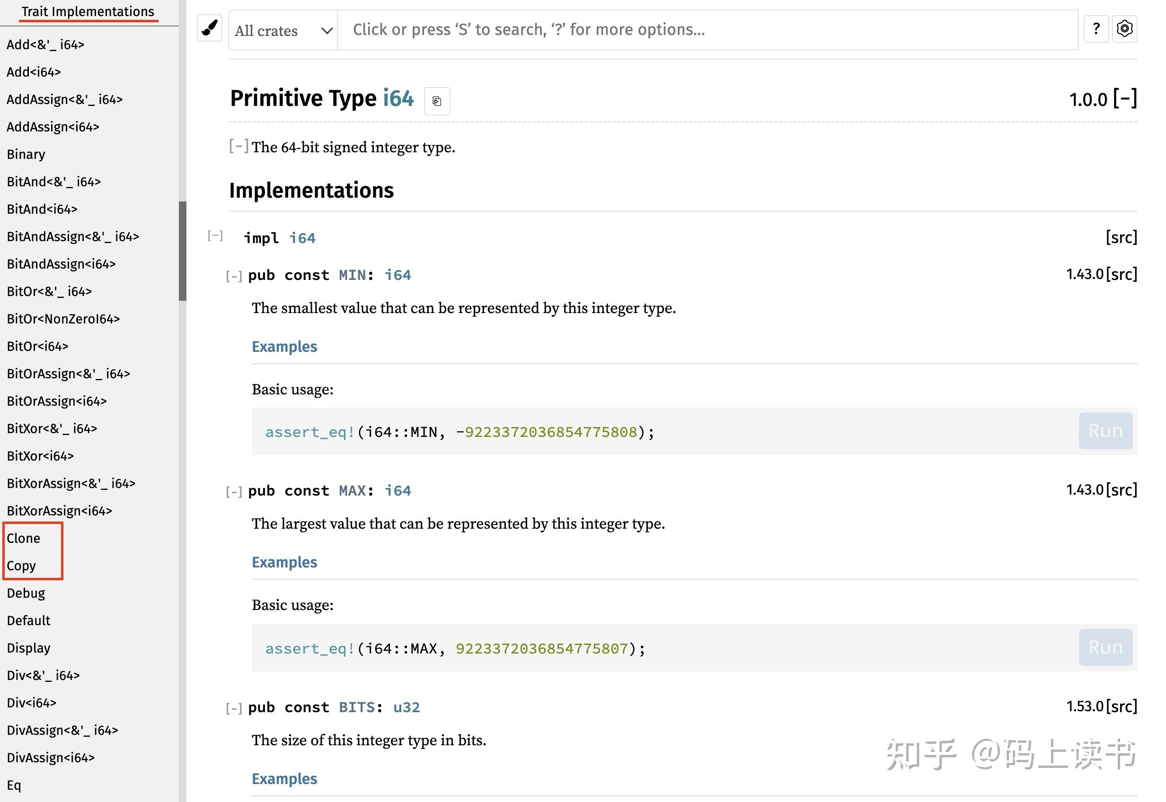This screenshot has width=1166, height=802.
Task: Select the Debug trait in sidebar
Action: pos(25,592)
